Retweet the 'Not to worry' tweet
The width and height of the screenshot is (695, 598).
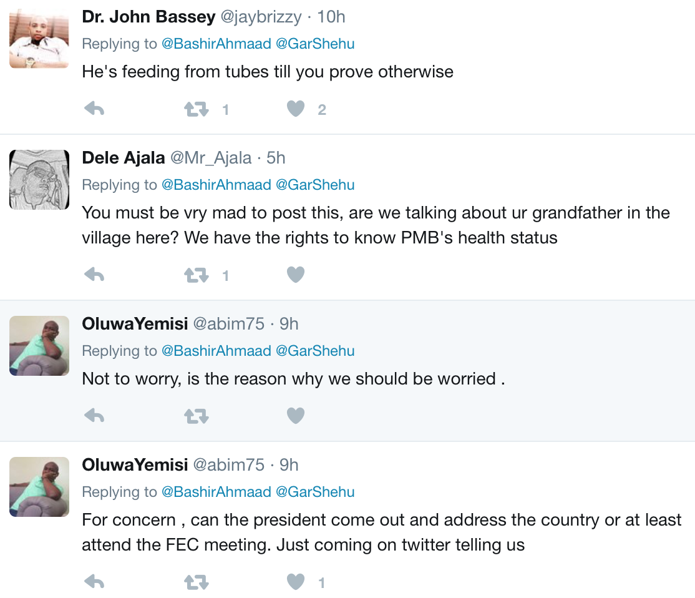(196, 416)
